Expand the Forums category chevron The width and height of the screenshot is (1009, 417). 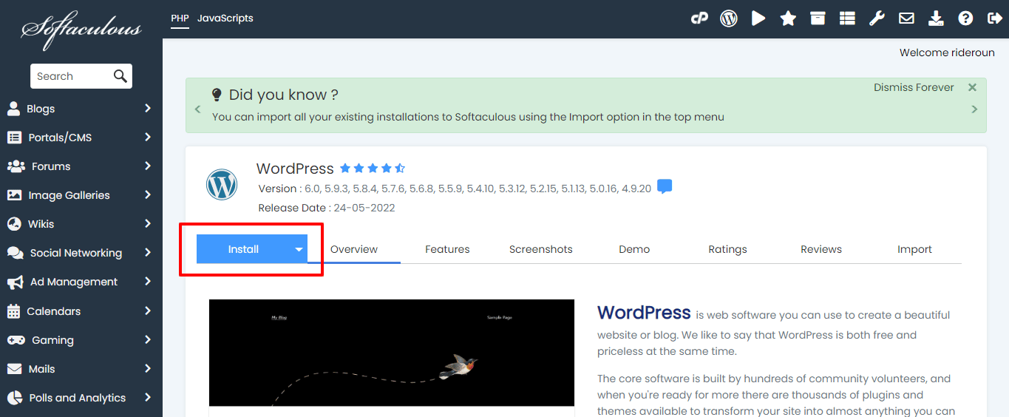click(148, 166)
